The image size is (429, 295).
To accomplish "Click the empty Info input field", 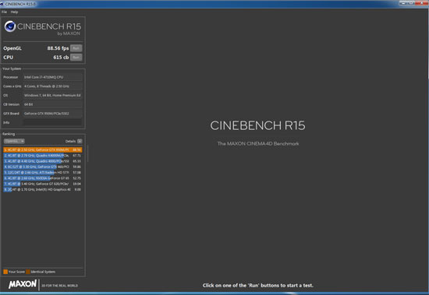I will coord(52,122).
